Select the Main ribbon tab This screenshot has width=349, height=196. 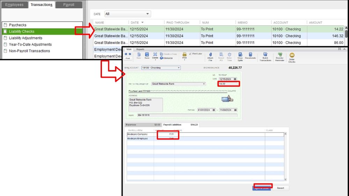click(x=129, y=49)
